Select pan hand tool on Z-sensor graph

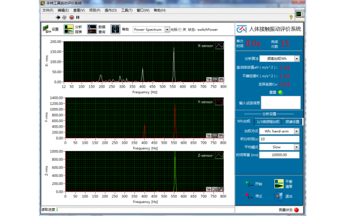(221, 189)
